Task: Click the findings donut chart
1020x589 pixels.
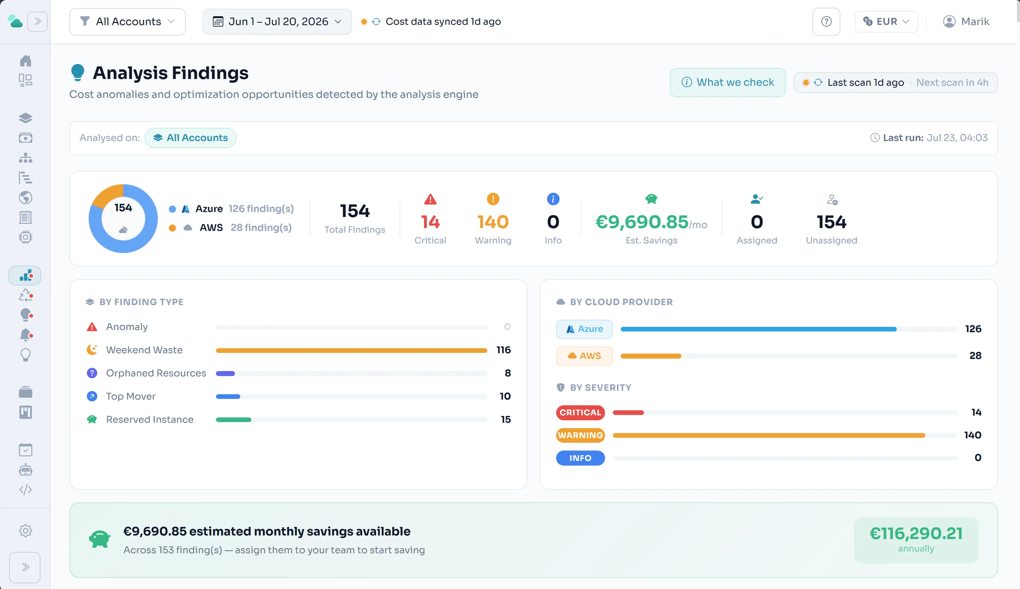Action: 123,218
